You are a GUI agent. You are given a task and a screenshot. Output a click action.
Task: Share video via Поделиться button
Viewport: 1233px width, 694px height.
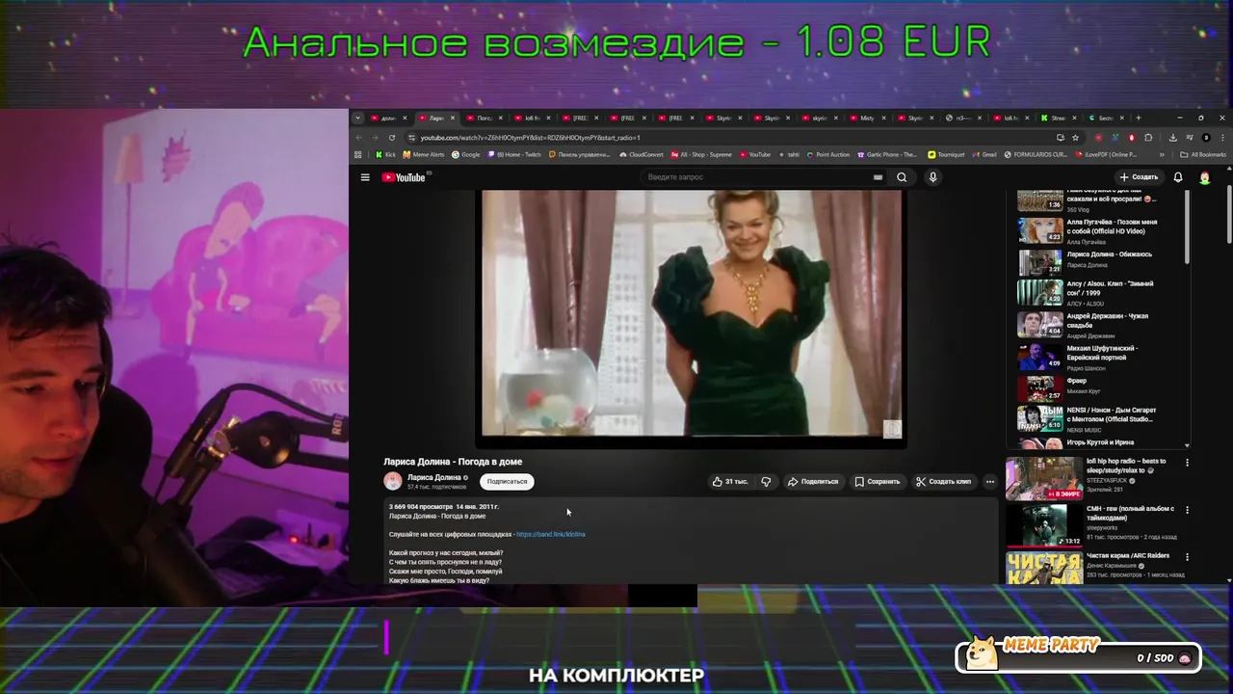tap(813, 481)
